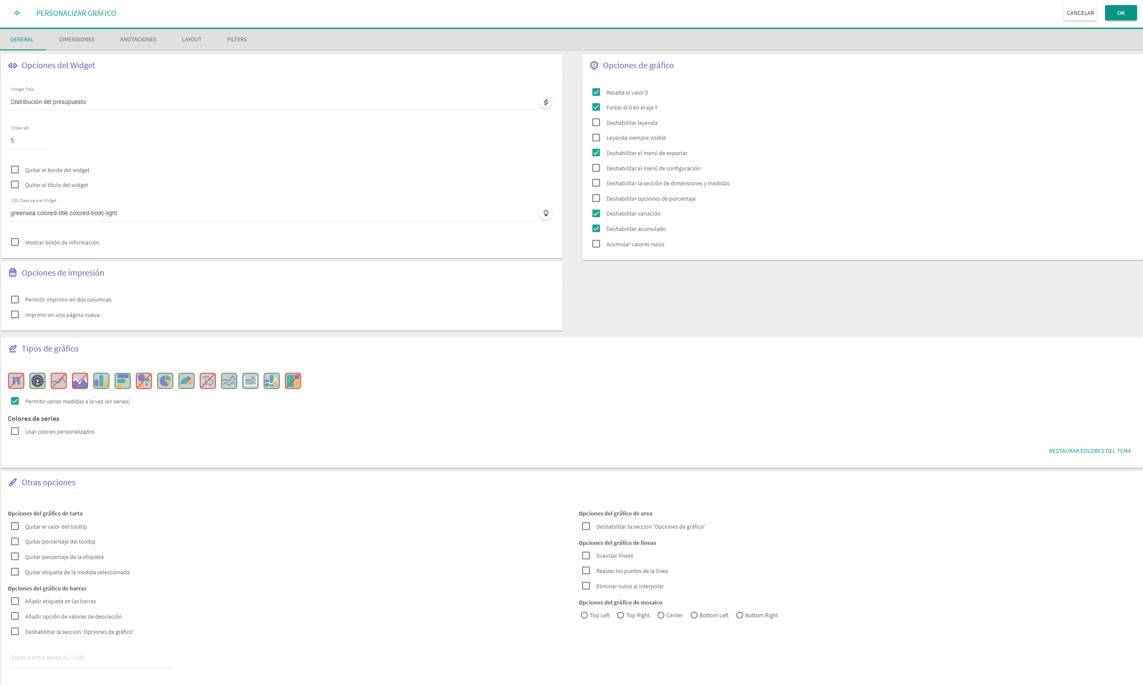This screenshot has width=1143, height=685.
Task: Enable the radar chart type icon
Action: point(208,381)
